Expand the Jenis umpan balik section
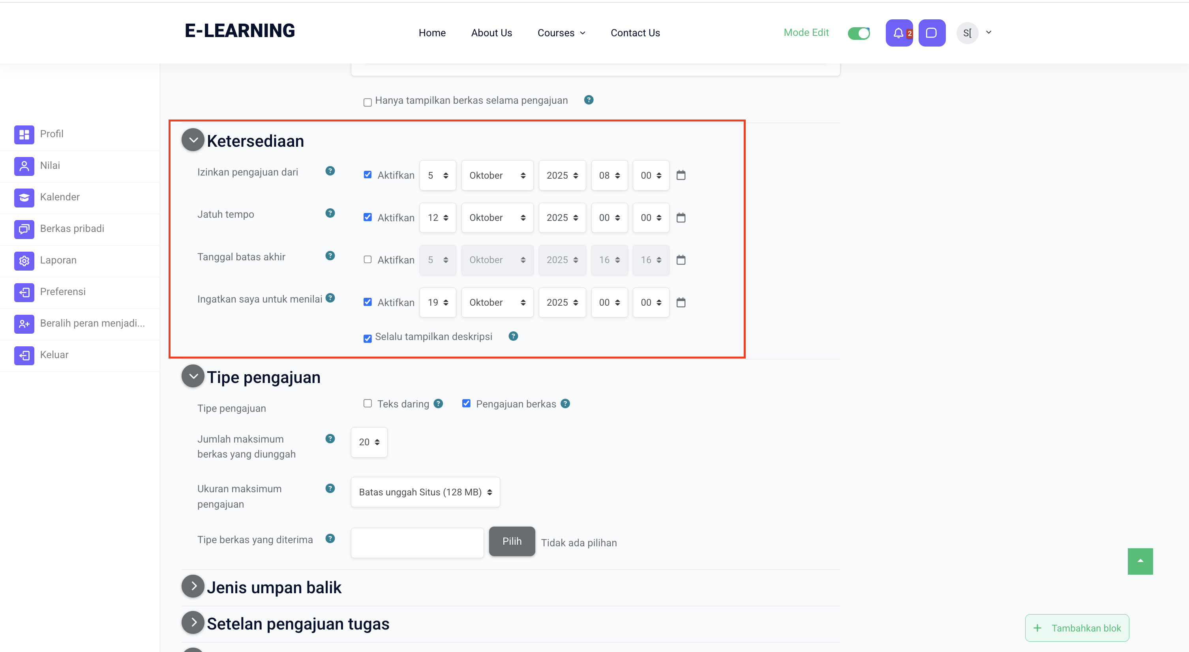1189x652 pixels. (193, 587)
